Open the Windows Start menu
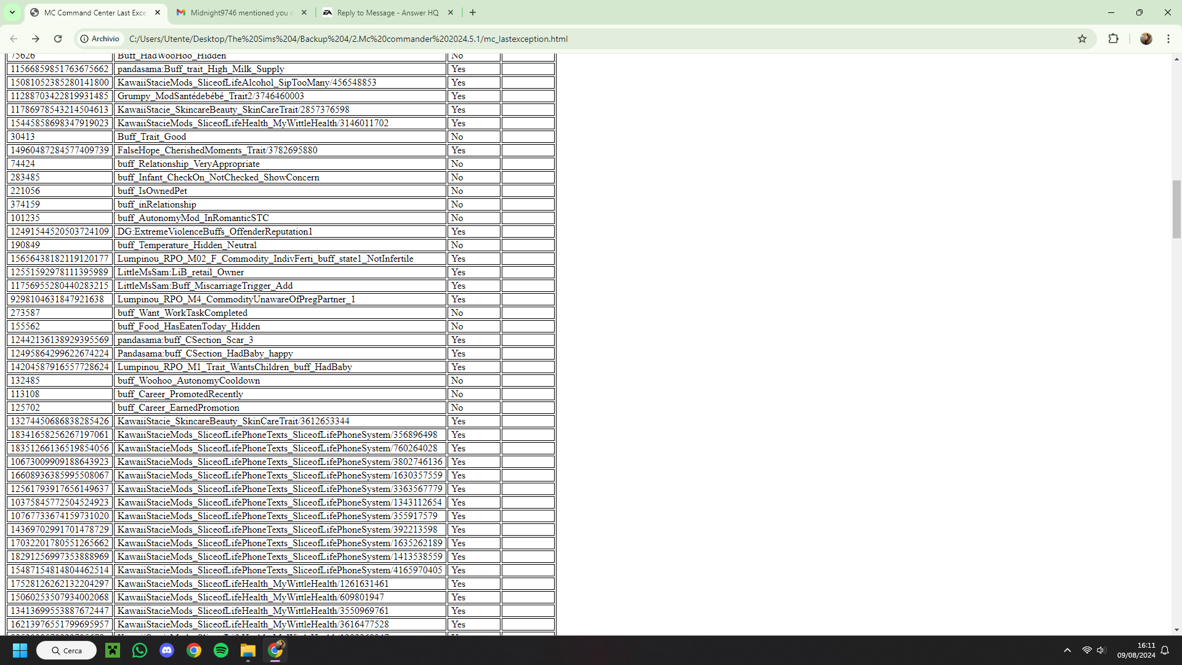The image size is (1182, 665). [x=19, y=650]
